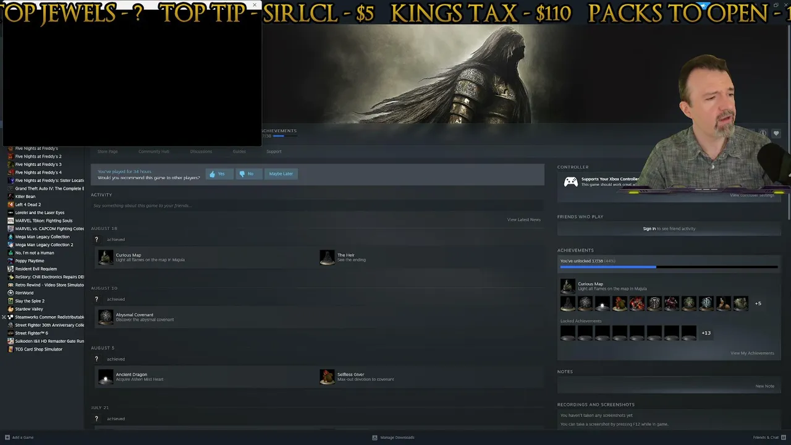791x445 pixels.
Task: Open the Slay the Spire 2 icon
Action: pos(11,301)
